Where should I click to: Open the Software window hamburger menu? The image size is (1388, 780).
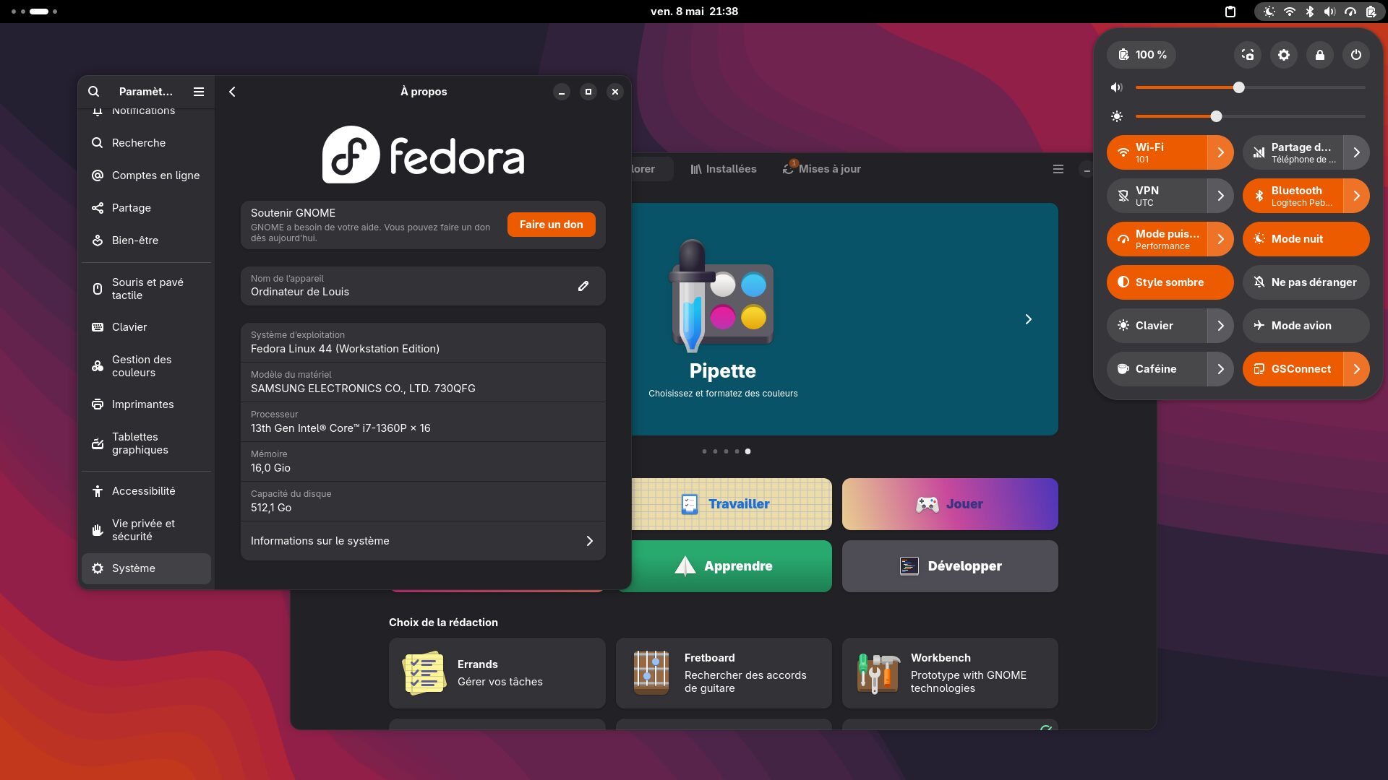[x=1058, y=169]
